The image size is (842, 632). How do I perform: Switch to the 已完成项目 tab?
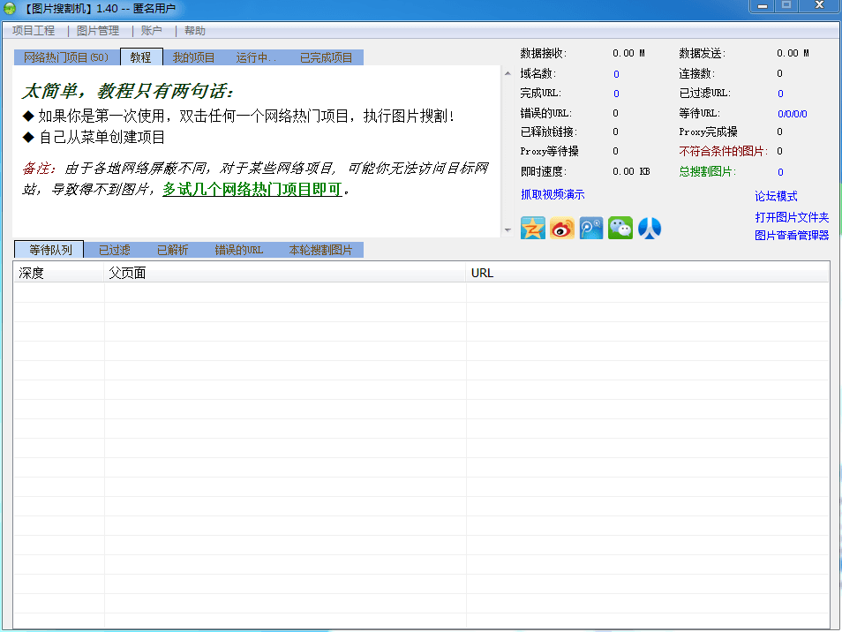(x=325, y=56)
